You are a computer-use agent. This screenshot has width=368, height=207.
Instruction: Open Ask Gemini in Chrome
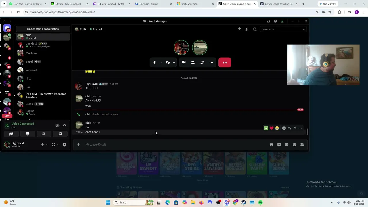[x=327, y=4]
